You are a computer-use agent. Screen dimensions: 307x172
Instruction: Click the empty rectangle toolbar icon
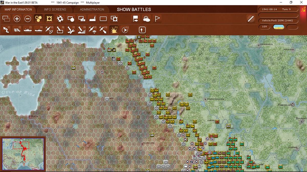[x=103, y=19]
